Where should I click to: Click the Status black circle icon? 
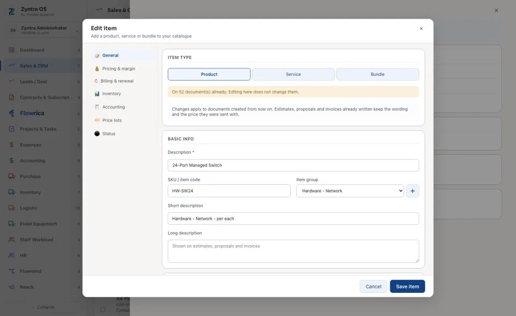pyautogui.click(x=97, y=134)
